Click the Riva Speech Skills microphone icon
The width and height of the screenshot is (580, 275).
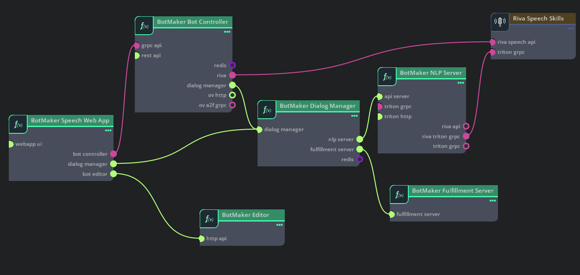[x=500, y=22]
